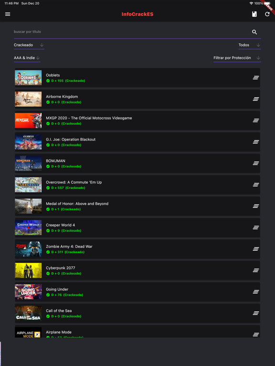This screenshot has width=275, height=366.
Task: Select 'MXGP 2020 - The Official Motocross Videogame' title
Action: (89, 118)
